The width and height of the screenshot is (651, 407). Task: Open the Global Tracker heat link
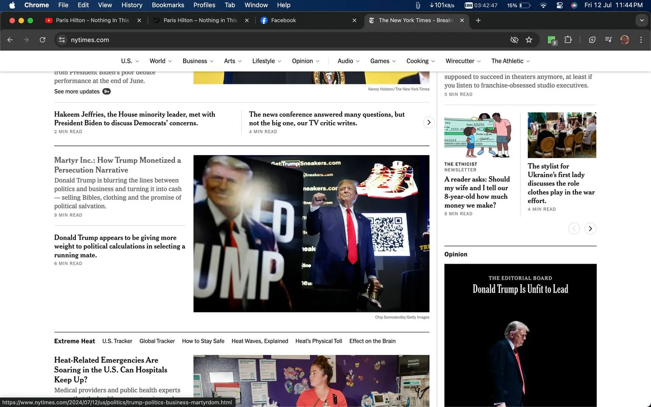[x=157, y=341]
